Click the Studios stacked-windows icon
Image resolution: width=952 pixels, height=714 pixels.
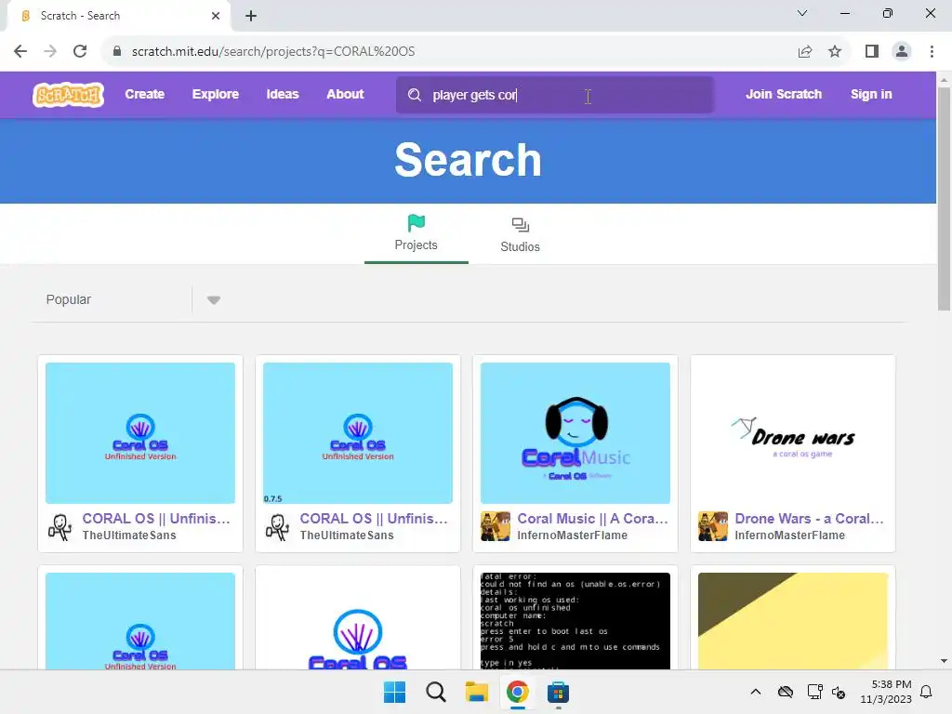click(521, 225)
